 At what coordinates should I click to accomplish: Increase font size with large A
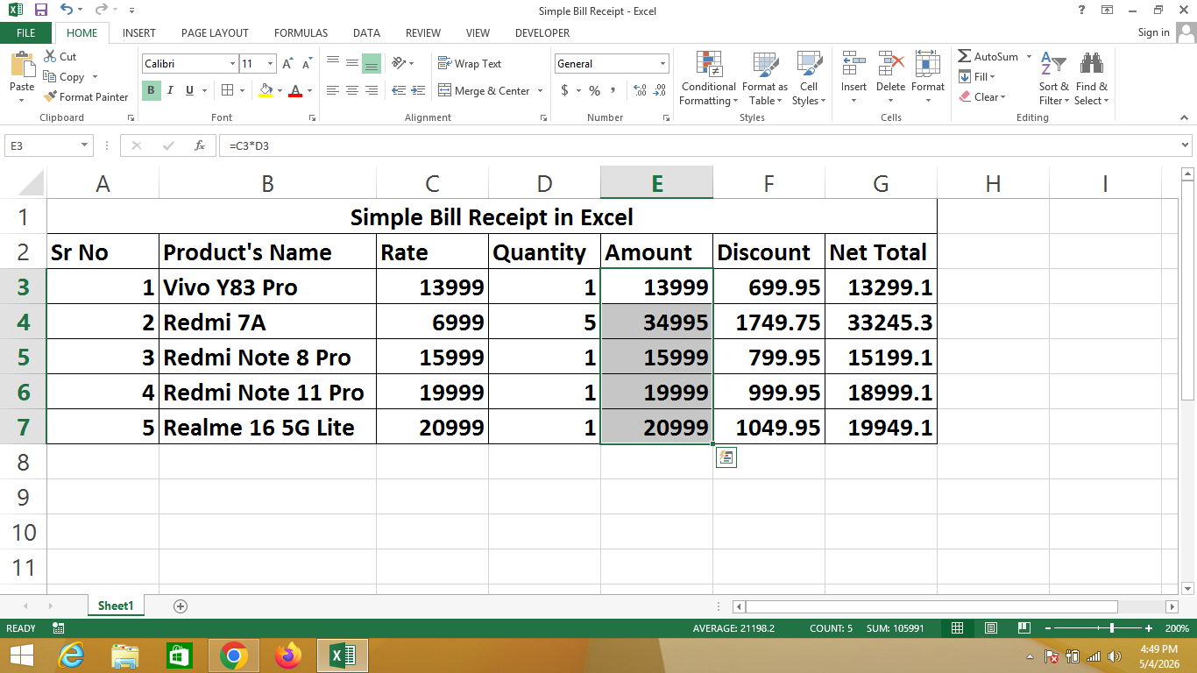[289, 64]
